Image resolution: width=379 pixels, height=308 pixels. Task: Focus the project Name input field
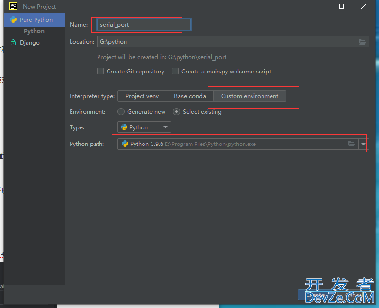click(x=144, y=25)
